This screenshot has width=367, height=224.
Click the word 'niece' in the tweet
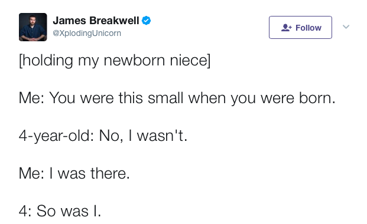[x=189, y=61]
